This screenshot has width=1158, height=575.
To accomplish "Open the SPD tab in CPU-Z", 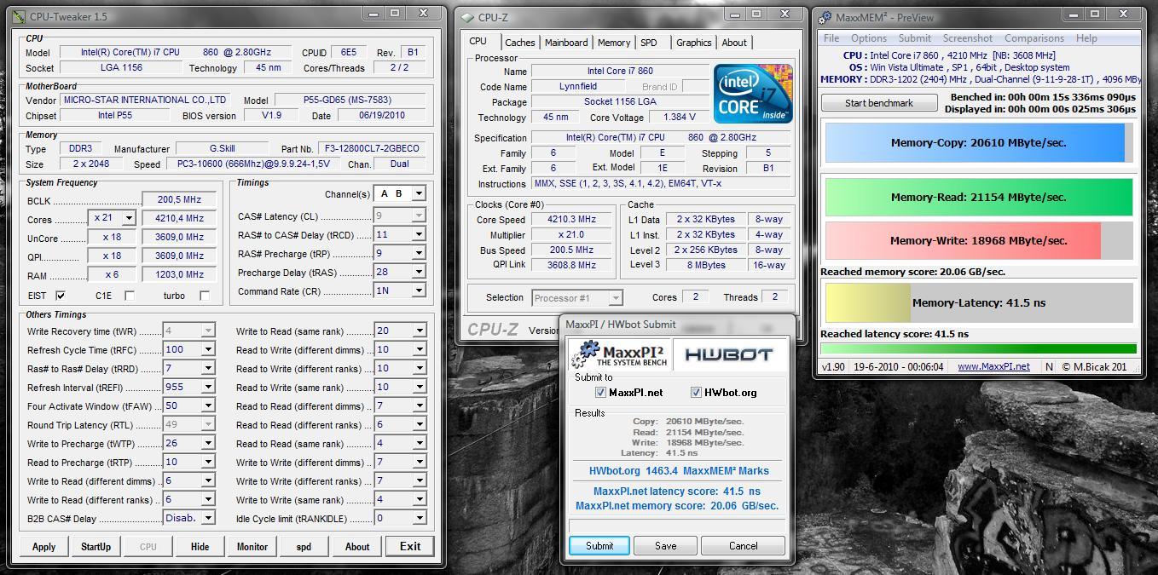I will click(x=649, y=43).
